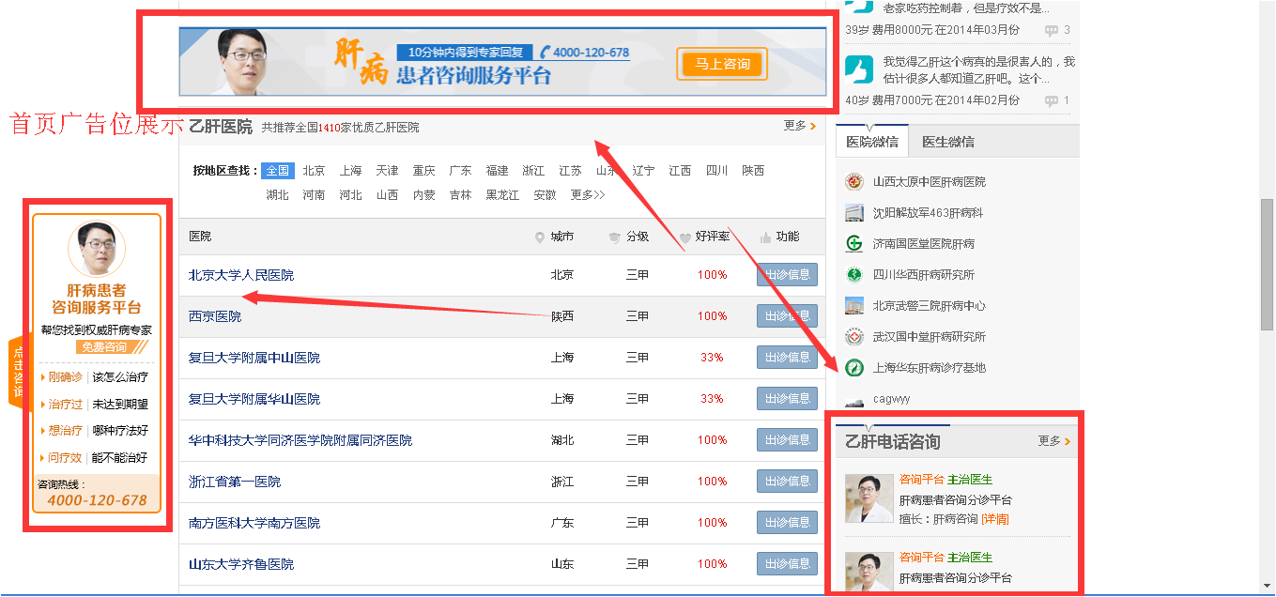Select 上海 region filter option
Viewport: 1276px width, 597px height.
point(350,170)
